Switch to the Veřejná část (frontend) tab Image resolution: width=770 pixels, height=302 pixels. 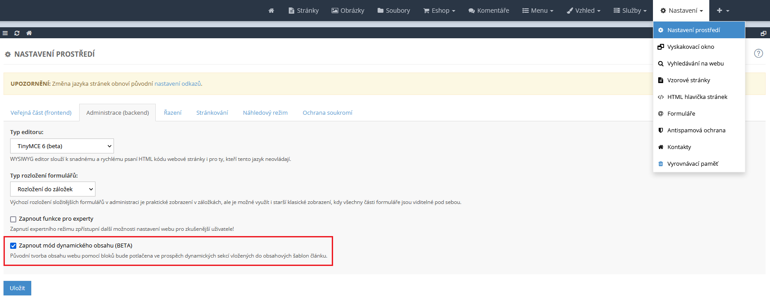[41, 113]
